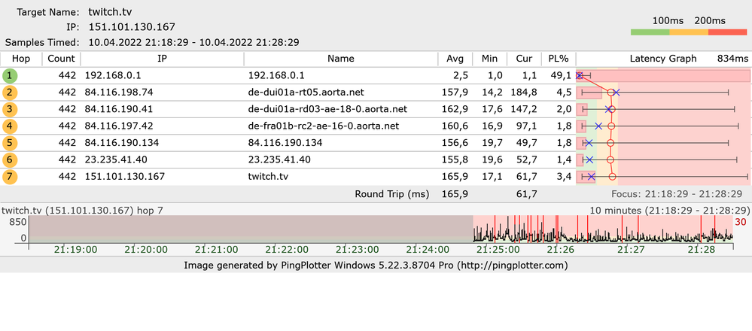Click the 4,5 packet loss value

(x=565, y=93)
